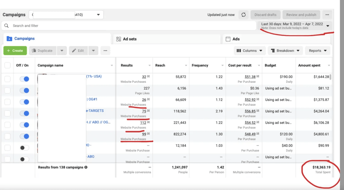The image size is (344, 190).
Task: Check the box for the Page Likes campaign
Action: pyautogui.click(x=8, y=90)
